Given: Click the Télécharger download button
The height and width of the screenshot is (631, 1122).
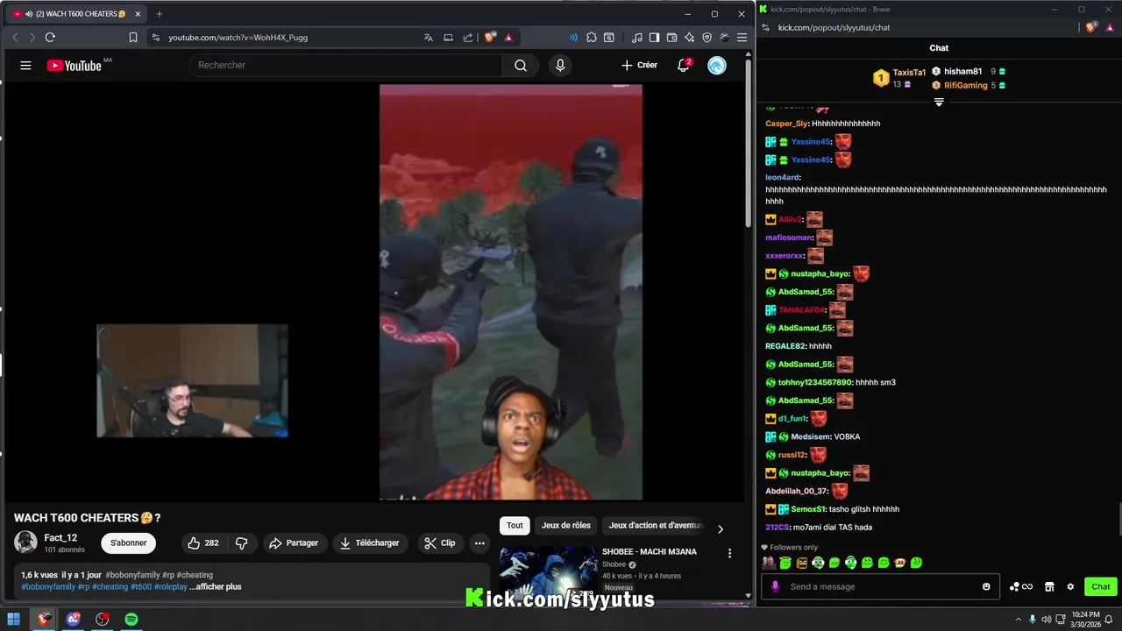Looking at the screenshot, I should (369, 543).
